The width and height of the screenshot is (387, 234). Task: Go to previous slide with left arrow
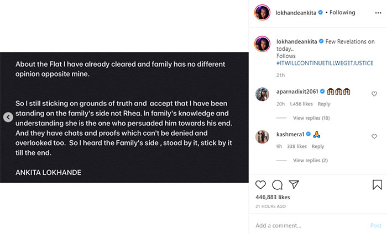click(8, 117)
